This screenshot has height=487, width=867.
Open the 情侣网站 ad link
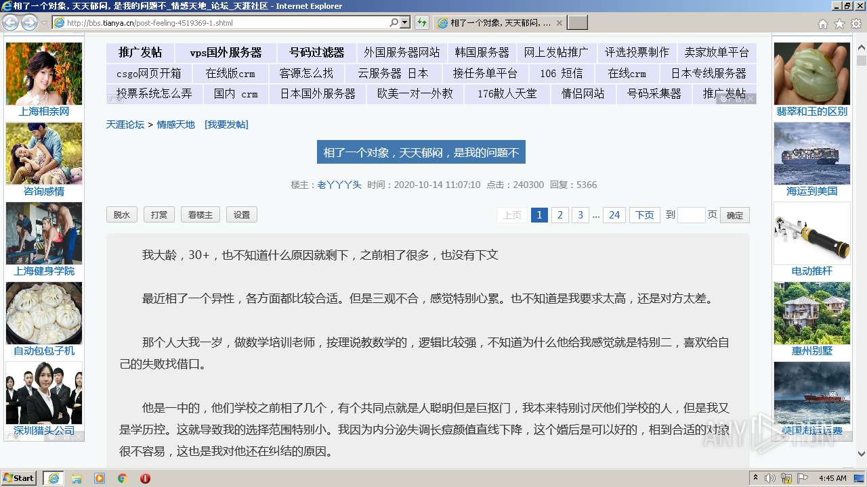(x=583, y=93)
